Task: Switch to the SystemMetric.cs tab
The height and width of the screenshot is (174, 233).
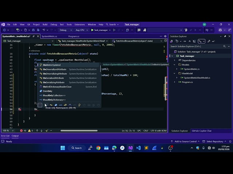Action: 50,36
